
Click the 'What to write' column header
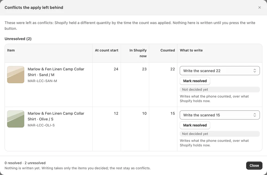tap(191, 50)
